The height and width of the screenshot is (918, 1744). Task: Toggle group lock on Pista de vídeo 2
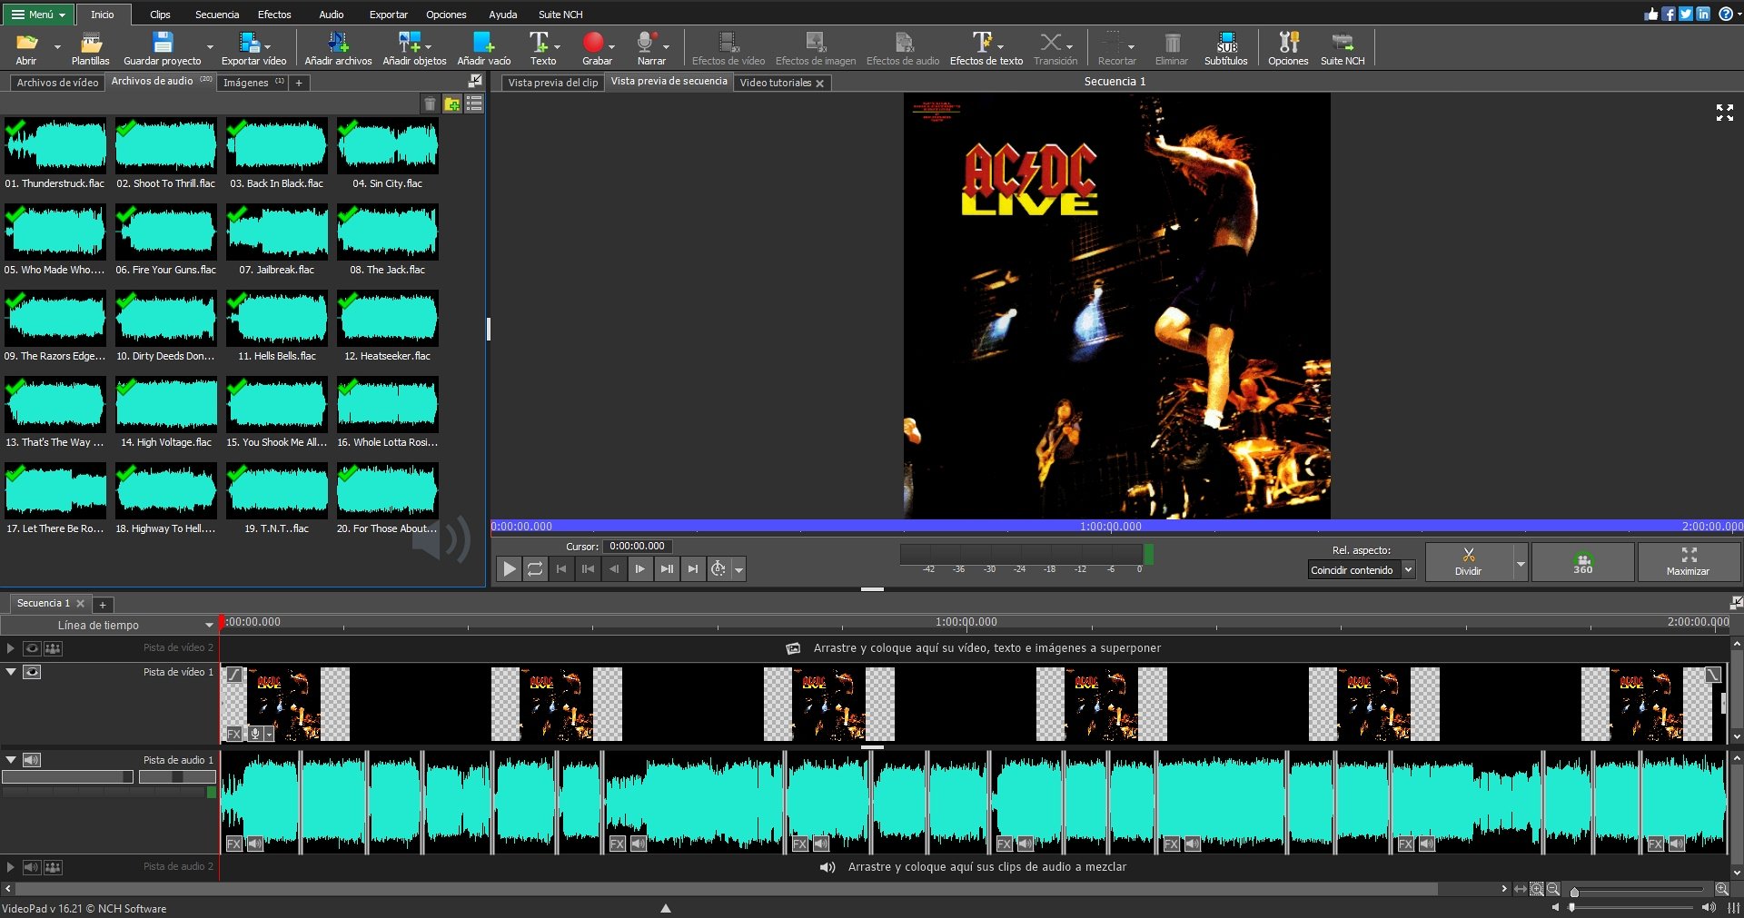(53, 648)
